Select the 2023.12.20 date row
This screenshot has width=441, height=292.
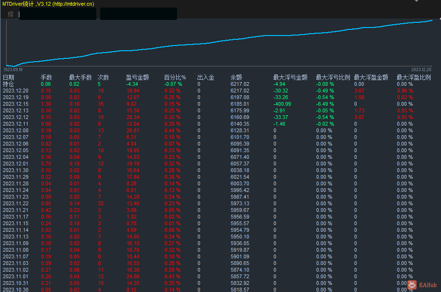coord(16,91)
